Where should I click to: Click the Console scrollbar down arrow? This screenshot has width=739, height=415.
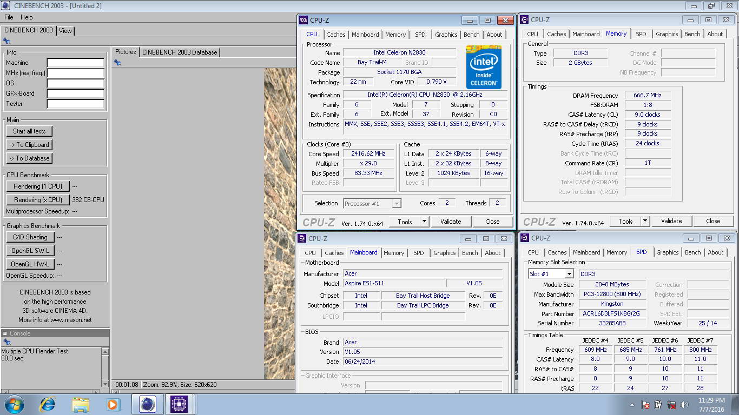[105, 384]
